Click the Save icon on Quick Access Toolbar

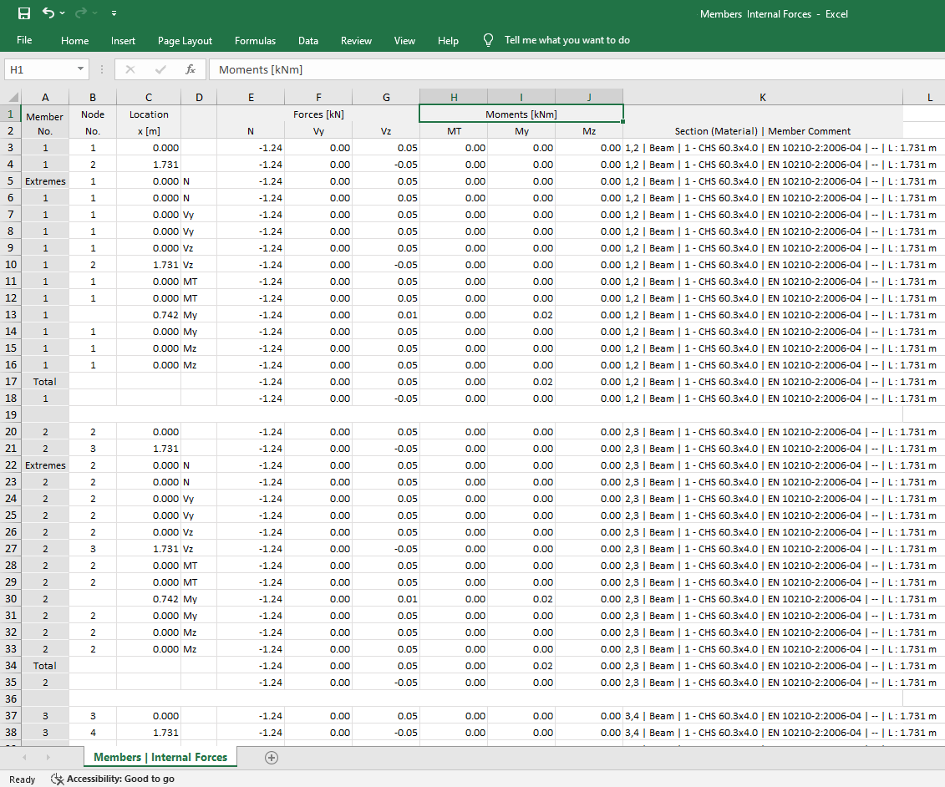[x=23, y=13]
